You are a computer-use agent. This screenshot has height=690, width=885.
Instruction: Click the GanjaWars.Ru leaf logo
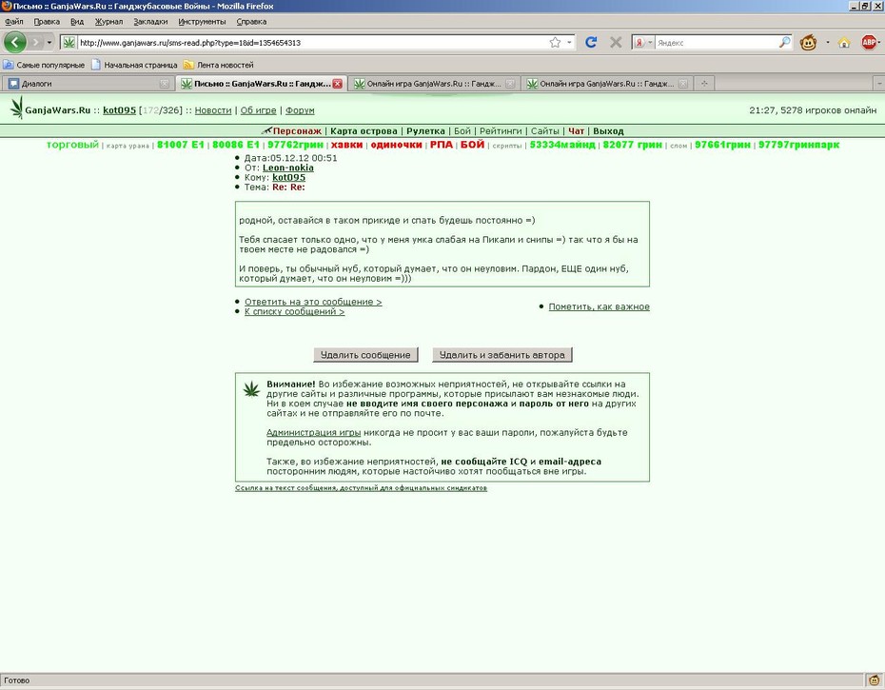(17, 108)
